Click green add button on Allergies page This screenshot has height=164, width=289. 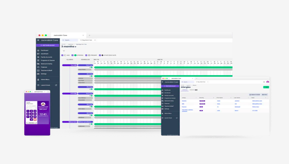click(266, 87)
